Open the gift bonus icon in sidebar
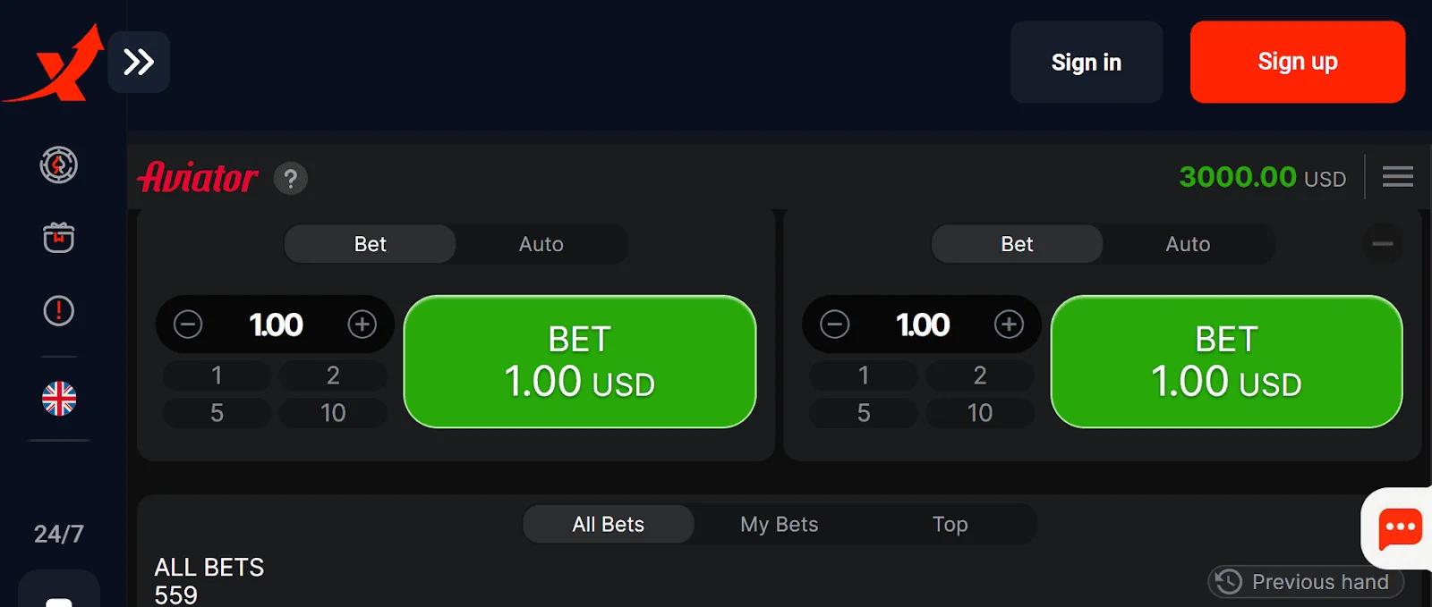This screenshot has width=1432, height=607. [x=59, y=238]
